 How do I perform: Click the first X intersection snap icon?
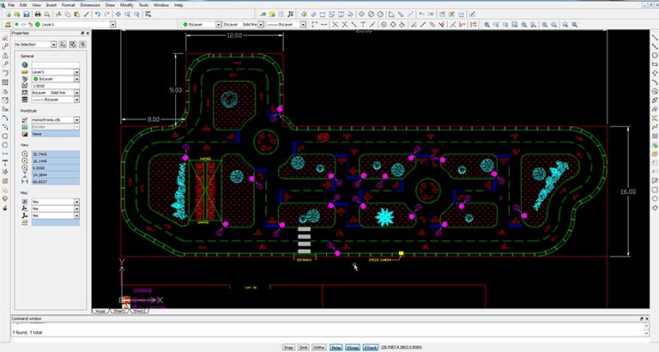(x=335, y=25)
